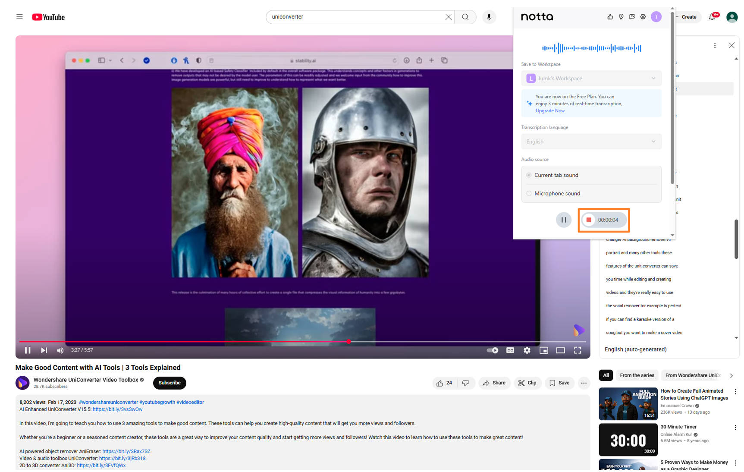This screenshot has width=744, height=472.
Task: Mute the video volume
Action: (60, 350)
